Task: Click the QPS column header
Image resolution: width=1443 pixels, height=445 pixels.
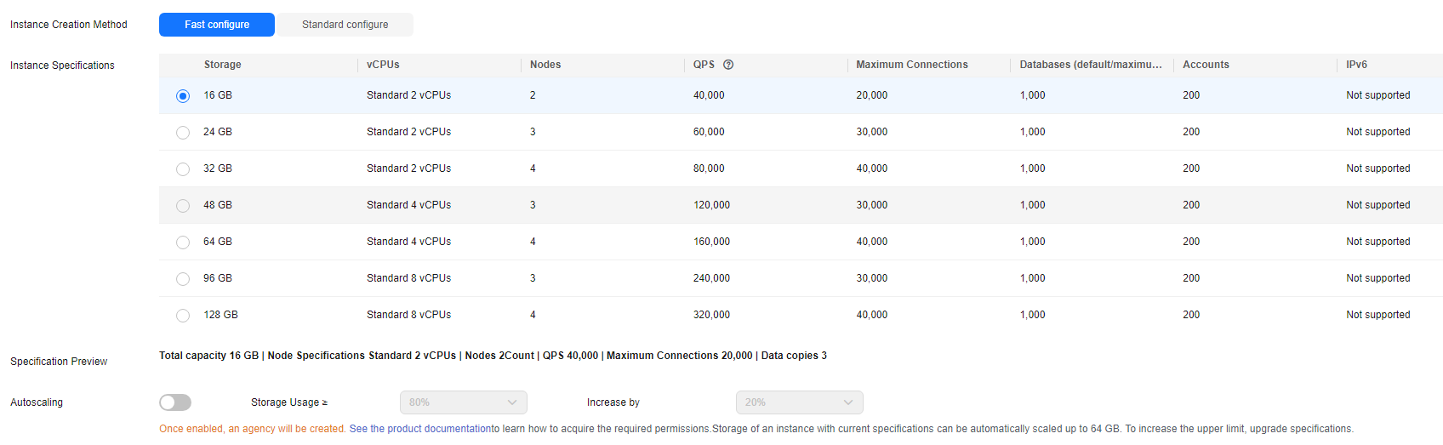Action: click(x=704, y=65)
